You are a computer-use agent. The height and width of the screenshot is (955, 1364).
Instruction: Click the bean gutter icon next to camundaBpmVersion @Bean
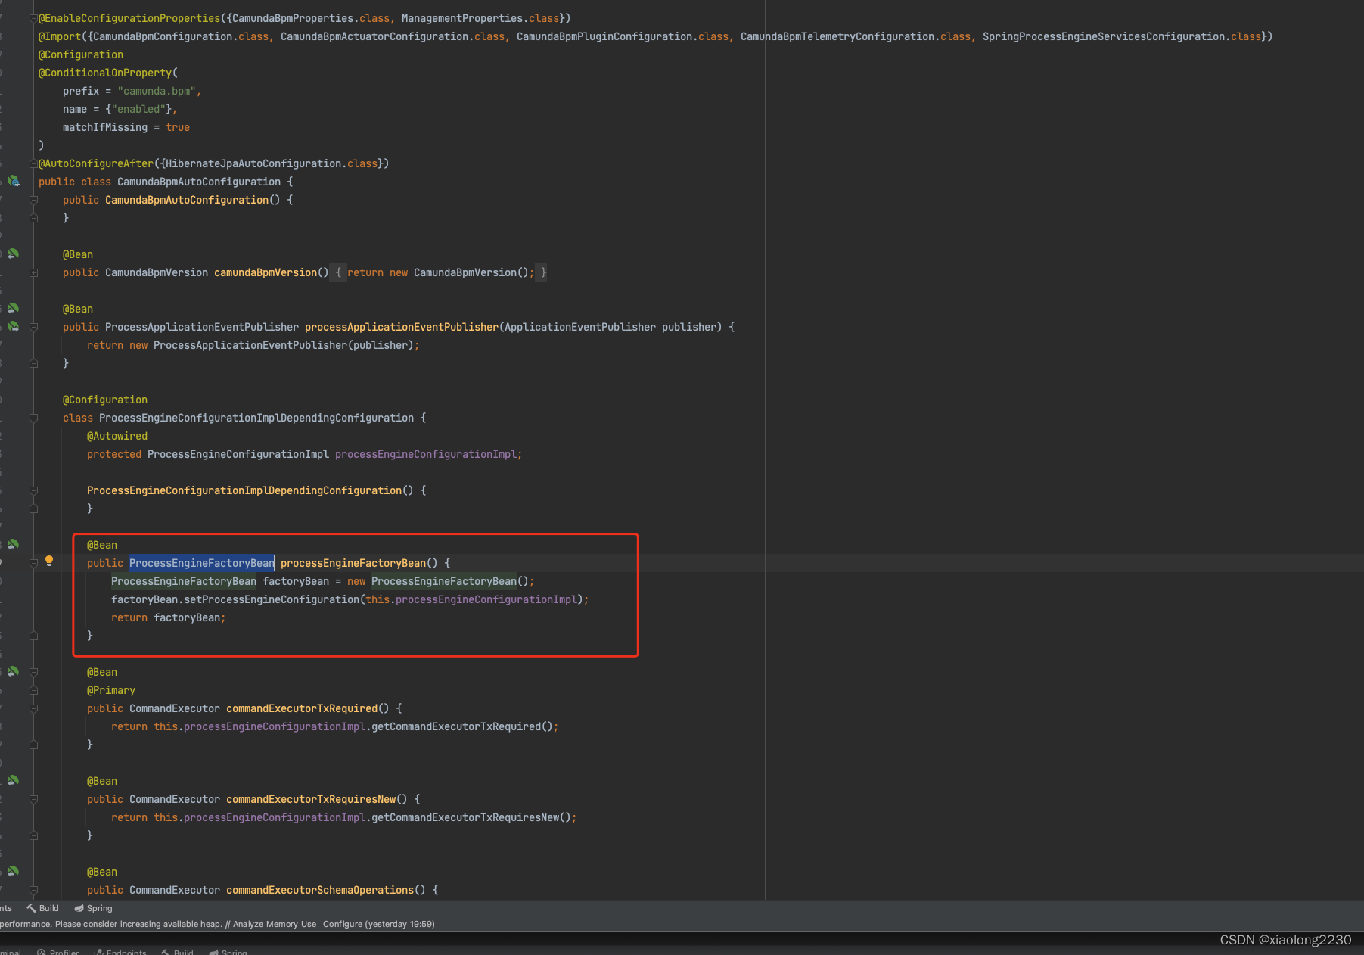coord(14,254)
